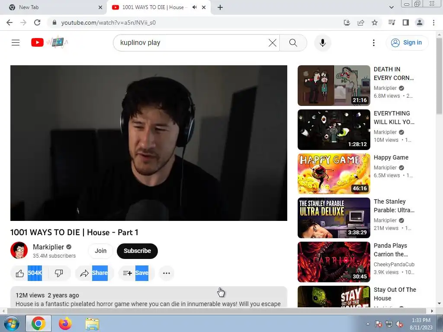The image size is (443, 332).
Task: Click Chrome in the taskbar
Action: click(x=39, y=323)
